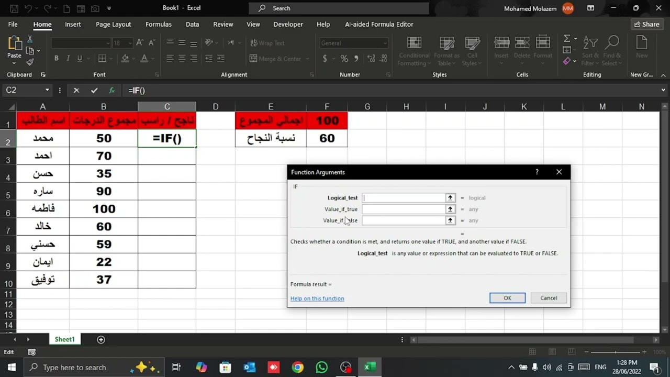Open the Customize Quick Access Toolbar dropdown

[x=109, y=8]
